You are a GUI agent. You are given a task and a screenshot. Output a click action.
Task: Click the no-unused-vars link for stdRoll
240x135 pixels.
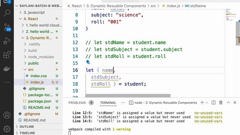[x=208, y=121]
